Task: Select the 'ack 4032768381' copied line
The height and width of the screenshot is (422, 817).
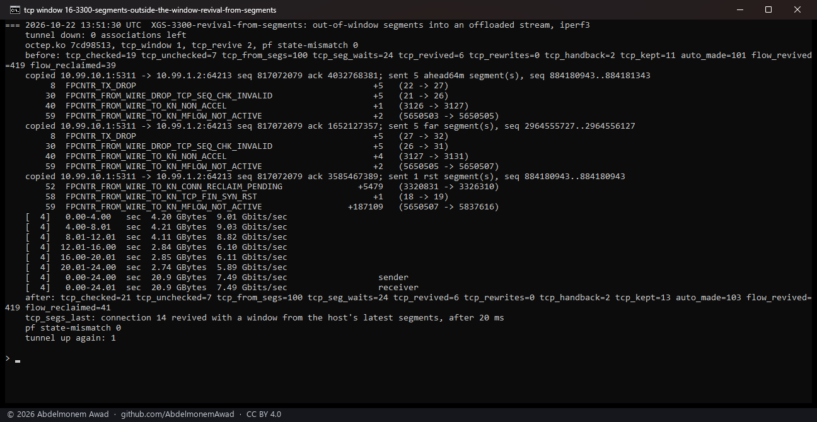Action: 338,76
